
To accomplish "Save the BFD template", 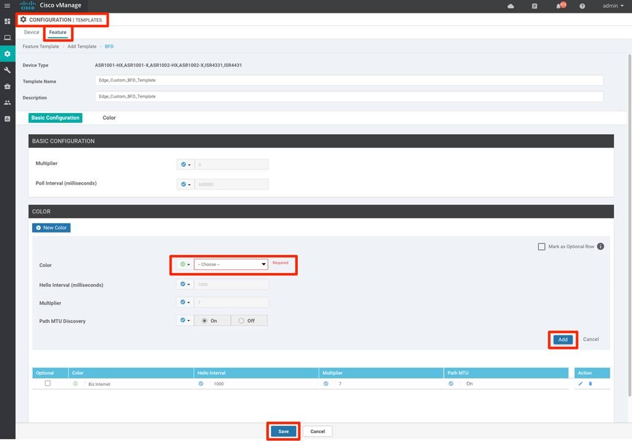I will [284, 431].
